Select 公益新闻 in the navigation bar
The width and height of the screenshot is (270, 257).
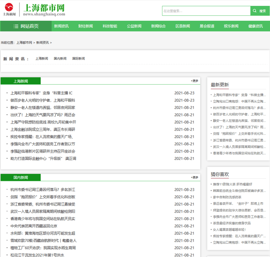point(134,26)
